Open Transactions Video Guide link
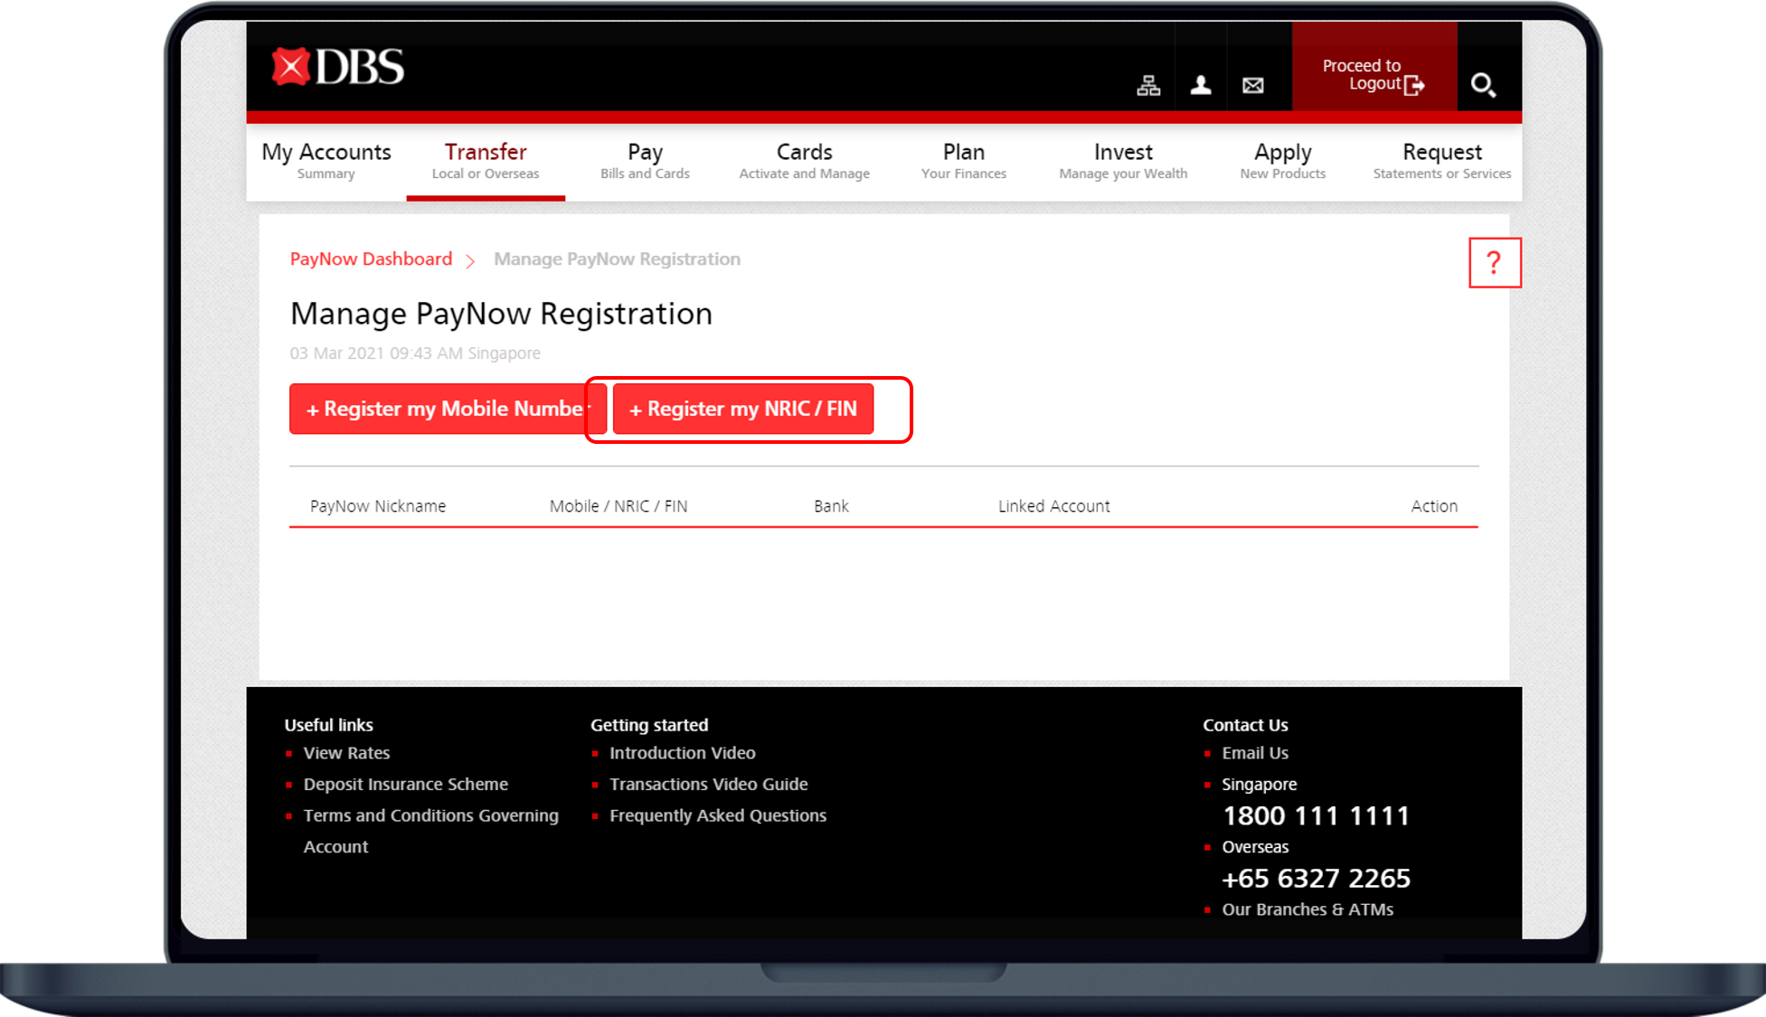Screen dimensions: 1766x1017 tap(708, 785)
